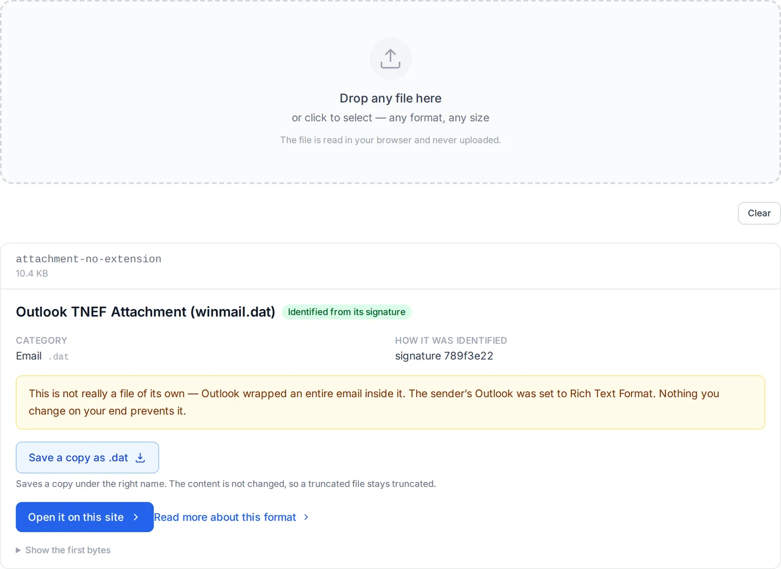Click the Drop any file here heading
The image size is (781, 569).
coord(390,98)
